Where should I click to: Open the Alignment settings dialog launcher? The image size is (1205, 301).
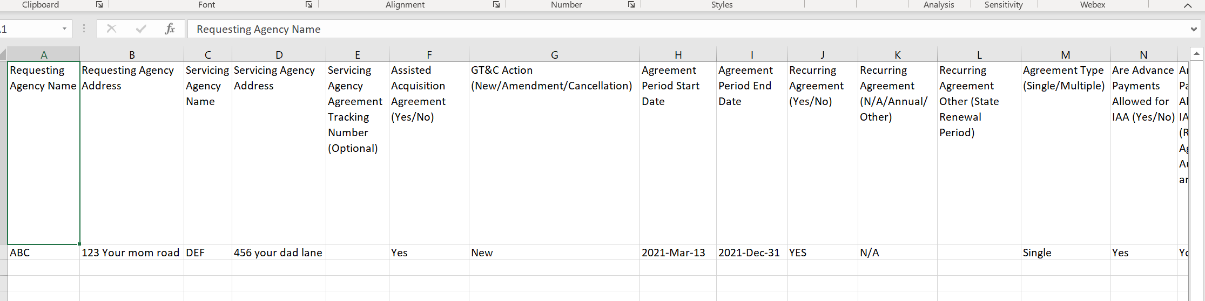click(496, 4)
